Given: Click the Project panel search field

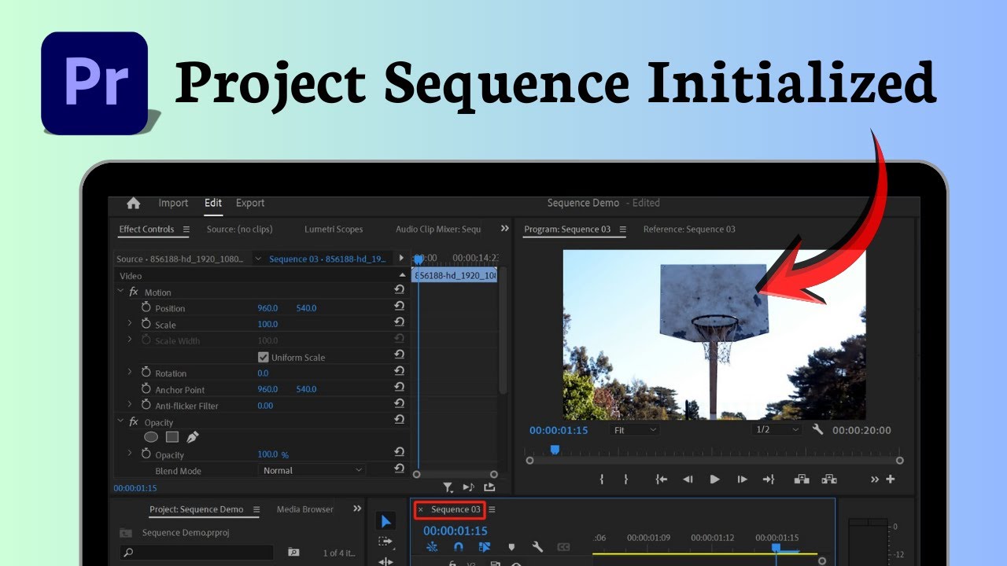Looking at the screenshot, I should point(197,553).
